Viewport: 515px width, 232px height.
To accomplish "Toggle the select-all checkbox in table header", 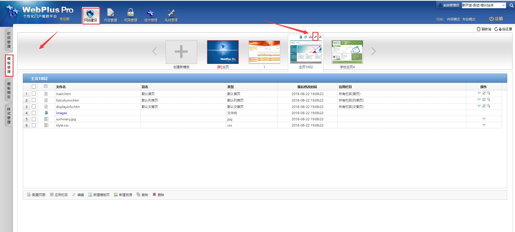I will [x=34, y=86].
